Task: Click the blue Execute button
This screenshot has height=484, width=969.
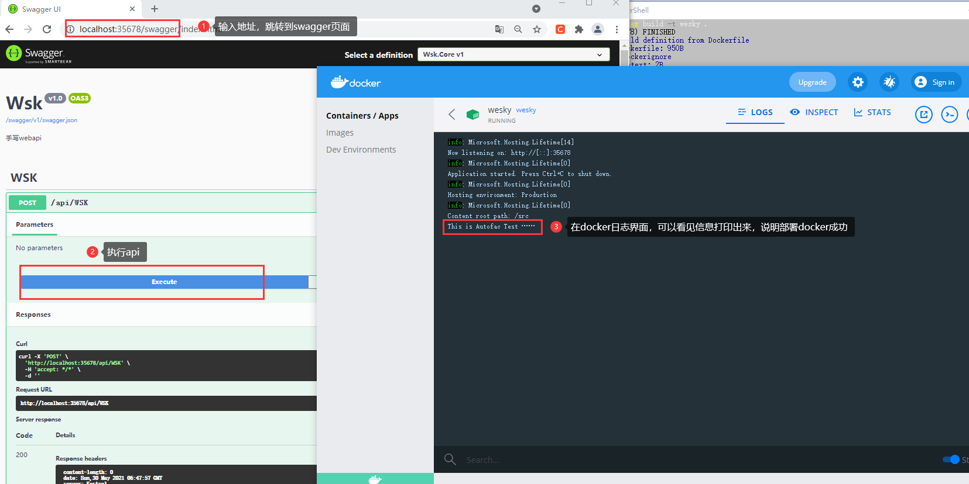Action: (x=164, y=282)
